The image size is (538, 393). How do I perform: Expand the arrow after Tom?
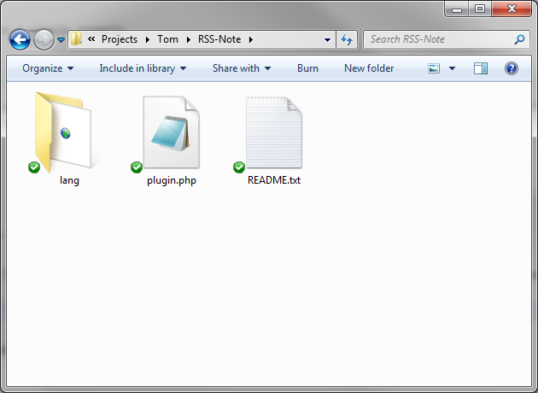click(189, 39)
